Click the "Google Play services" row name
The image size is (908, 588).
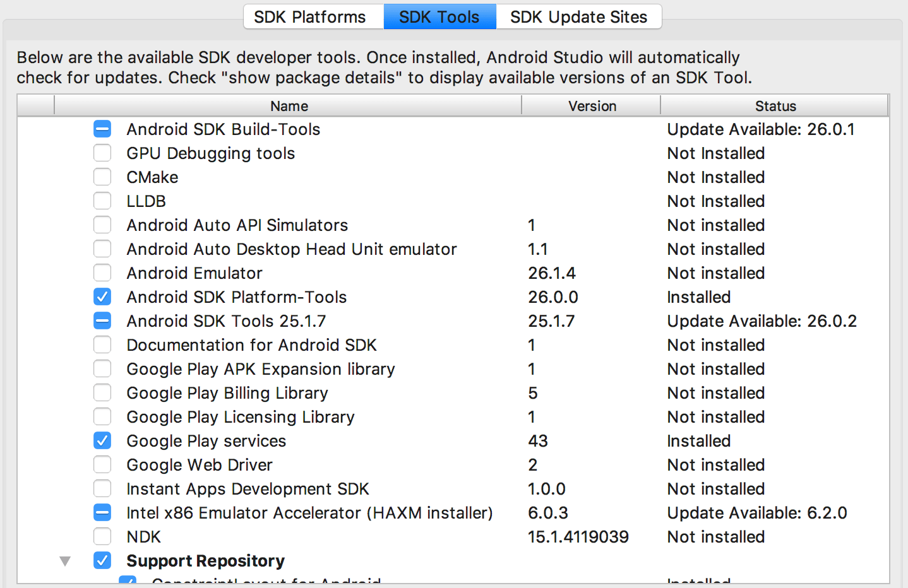[206, 441]
